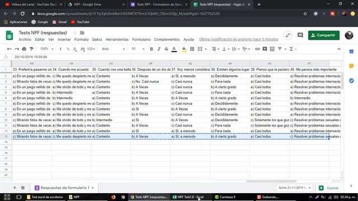Viewport: 358px width, 201px height.
Task: Add a new sheet with plus button
Action: [x=15, y=188]
